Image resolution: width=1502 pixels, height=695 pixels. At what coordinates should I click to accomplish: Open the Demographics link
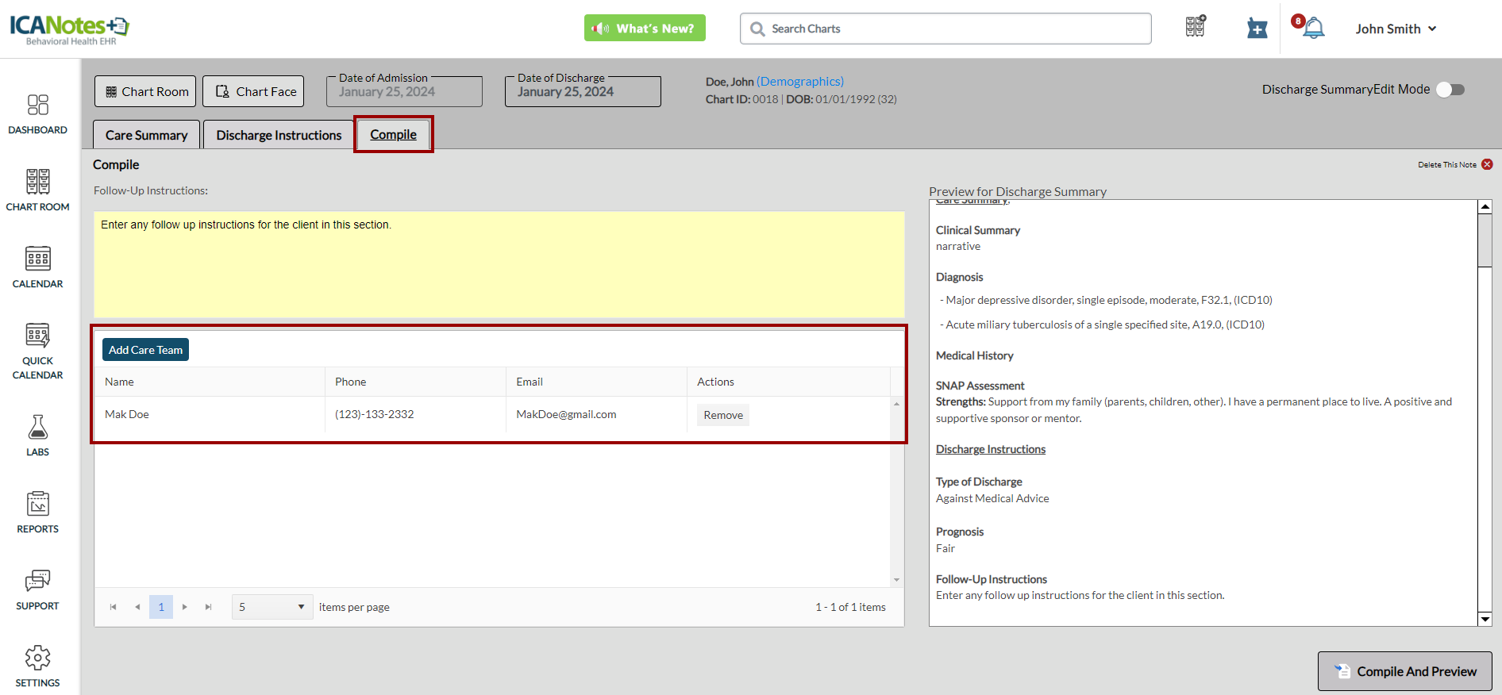pyautogui.click(x=799, y=81)
